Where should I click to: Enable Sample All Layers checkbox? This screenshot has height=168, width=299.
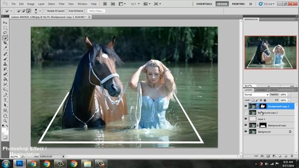click(x=45, y=11)
